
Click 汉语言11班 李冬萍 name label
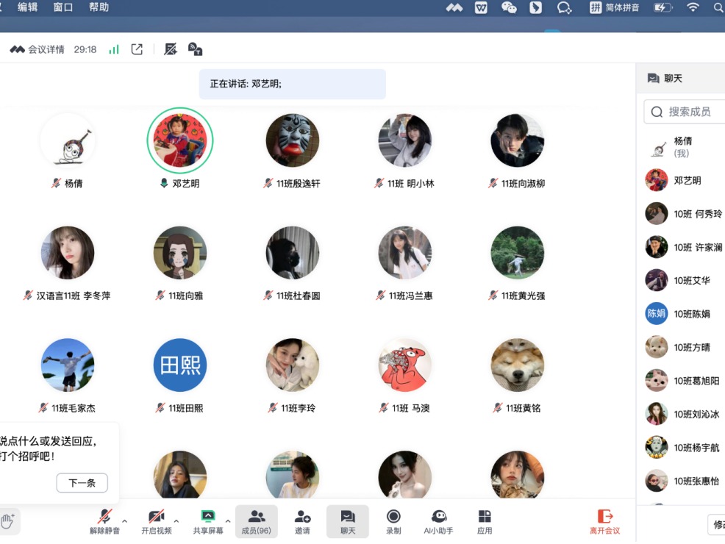click(x=74, y=296)
